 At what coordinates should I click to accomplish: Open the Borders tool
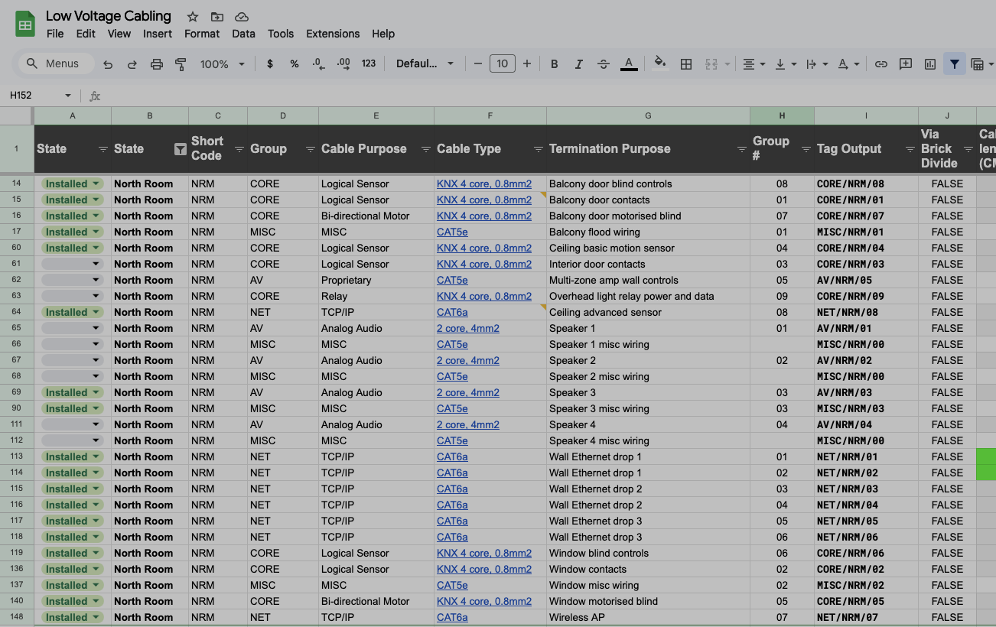click(686, 64)
